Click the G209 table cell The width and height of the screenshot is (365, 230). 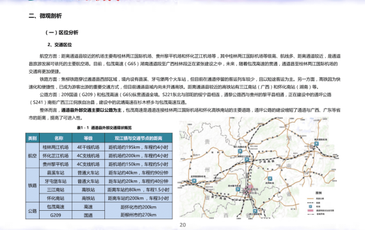pos(56,215)
